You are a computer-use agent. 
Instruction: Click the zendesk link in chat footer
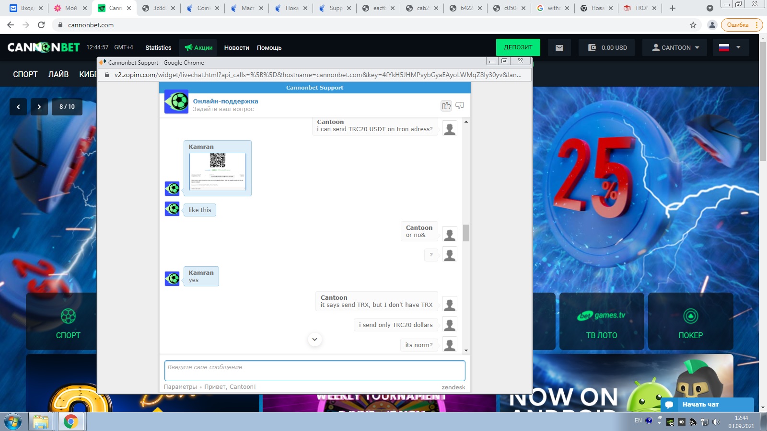[x=453, y=387]
